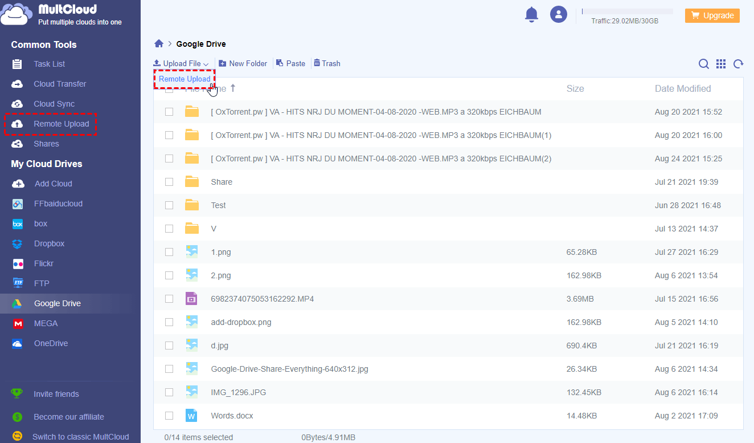
Task: Click the orange Upgrade button
Action: point(712,15)
